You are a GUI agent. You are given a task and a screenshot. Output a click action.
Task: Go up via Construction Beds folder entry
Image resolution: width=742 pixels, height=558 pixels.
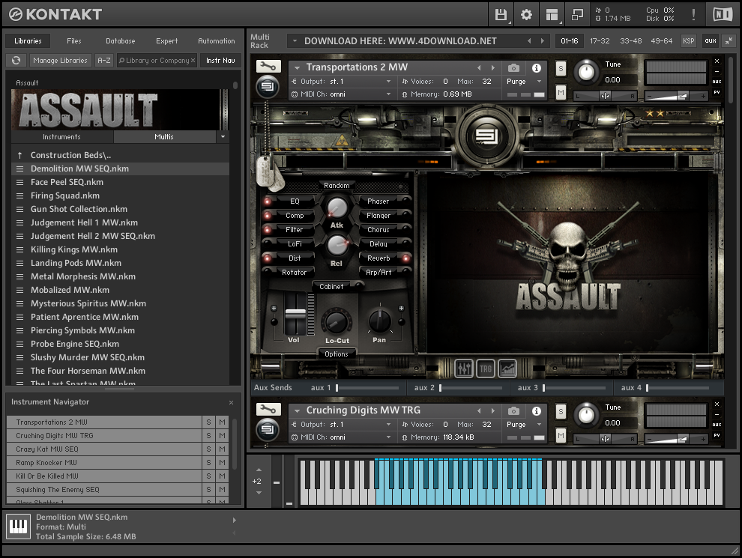[x=120, y=155]
